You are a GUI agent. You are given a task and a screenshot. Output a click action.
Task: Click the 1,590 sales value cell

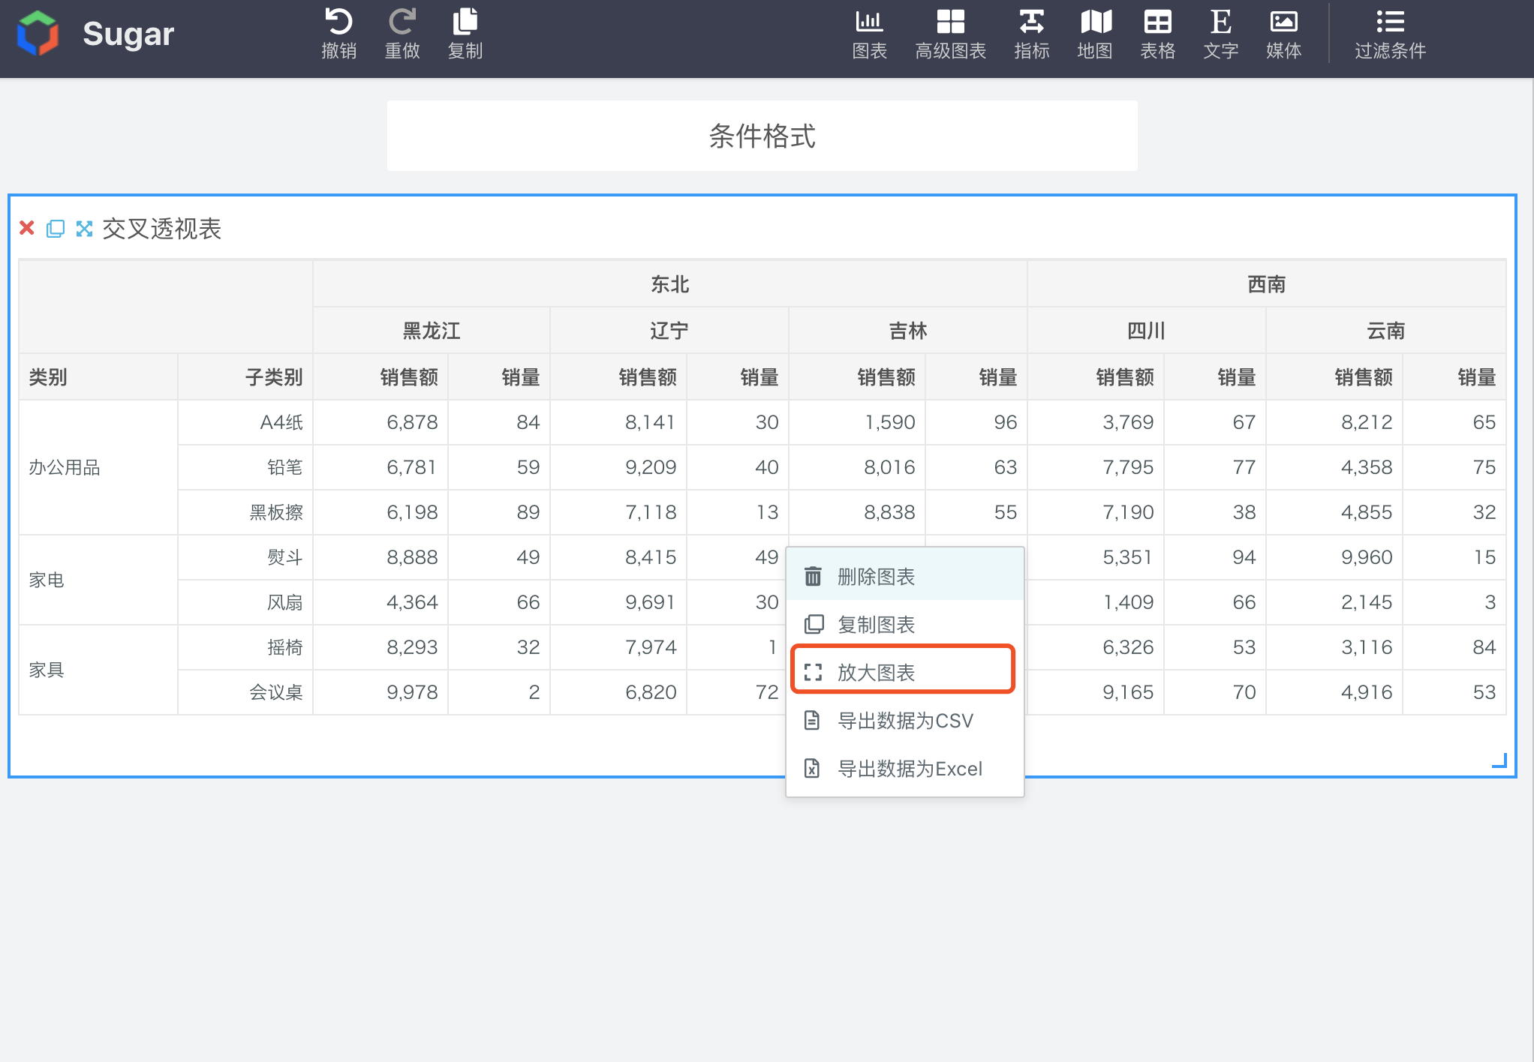click(858, 422)
